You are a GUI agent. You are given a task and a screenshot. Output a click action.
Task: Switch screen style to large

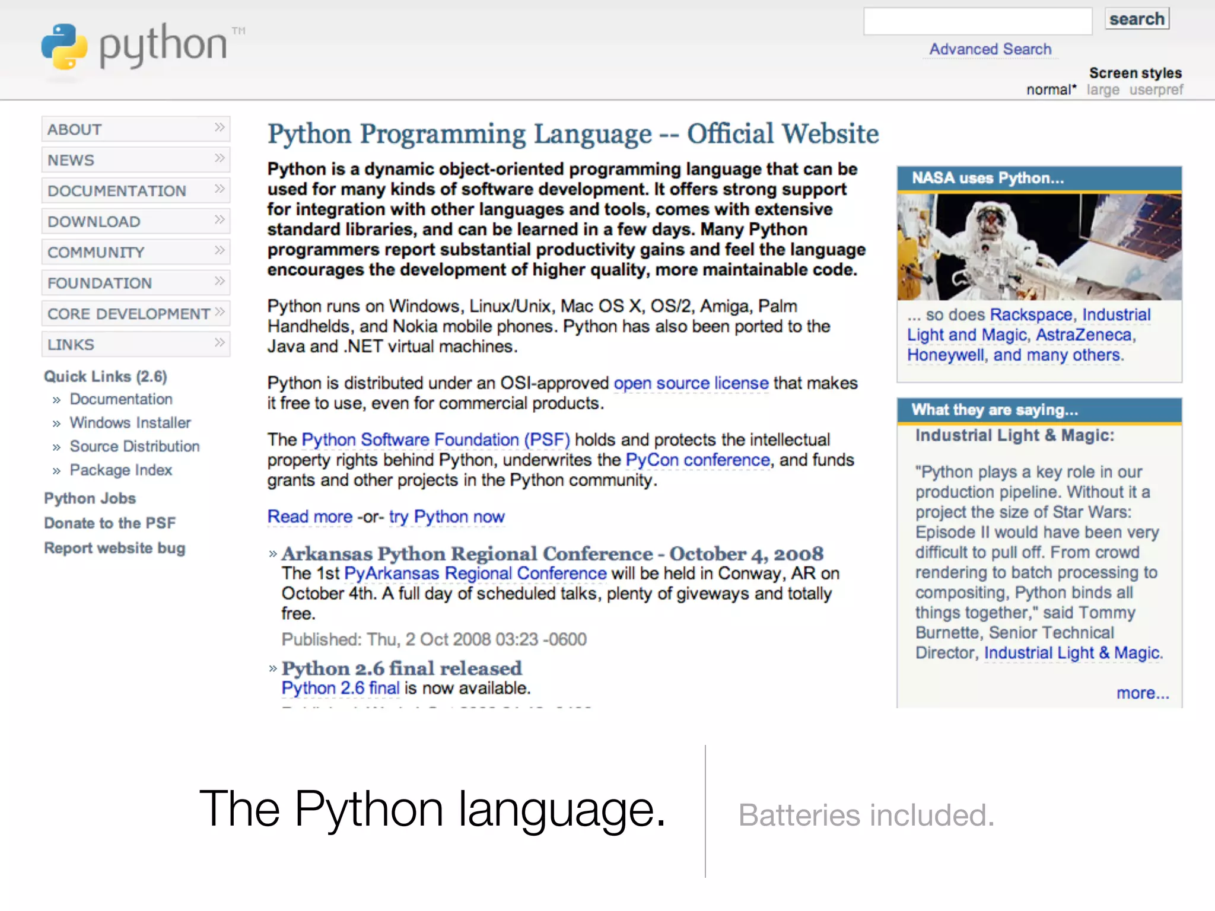click(1102, 90)
